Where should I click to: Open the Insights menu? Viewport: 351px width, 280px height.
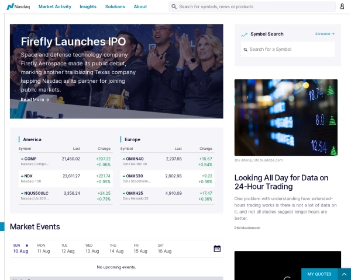[88, 6]
